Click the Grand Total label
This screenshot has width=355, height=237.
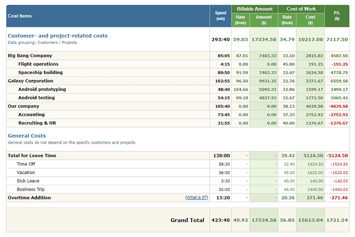point(187,220)
